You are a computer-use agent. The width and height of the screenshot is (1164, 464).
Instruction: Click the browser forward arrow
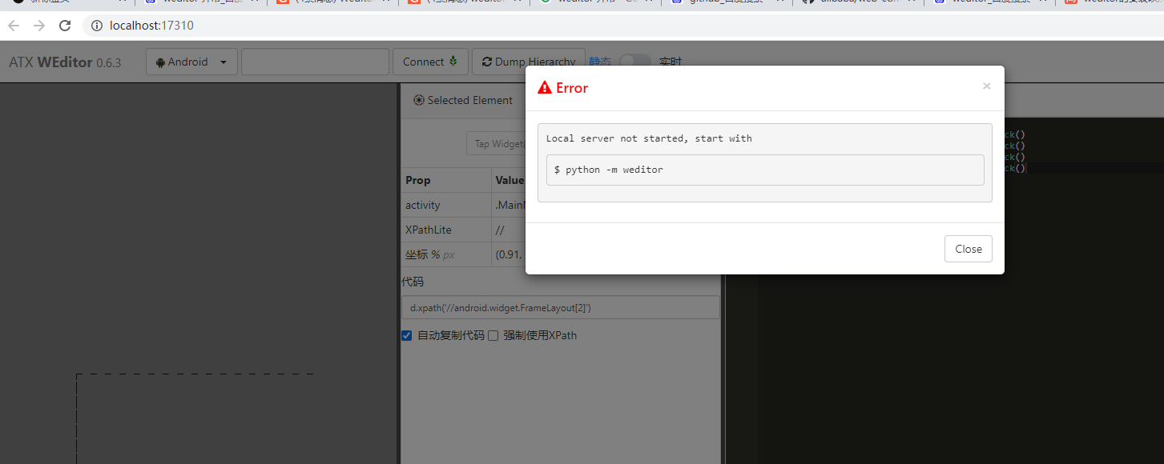pos(39,26)
